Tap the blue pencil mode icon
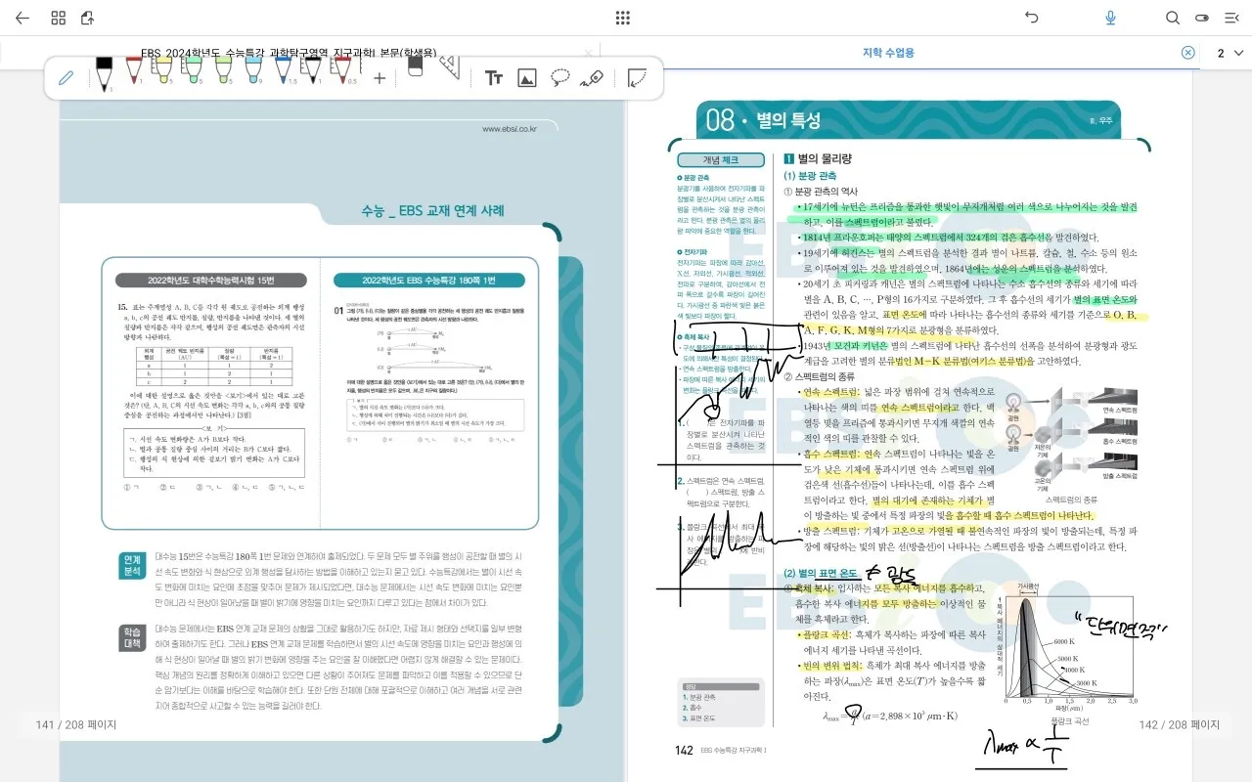The width and height of the screenshot is (1252, 782). click(x=67, y=78)
